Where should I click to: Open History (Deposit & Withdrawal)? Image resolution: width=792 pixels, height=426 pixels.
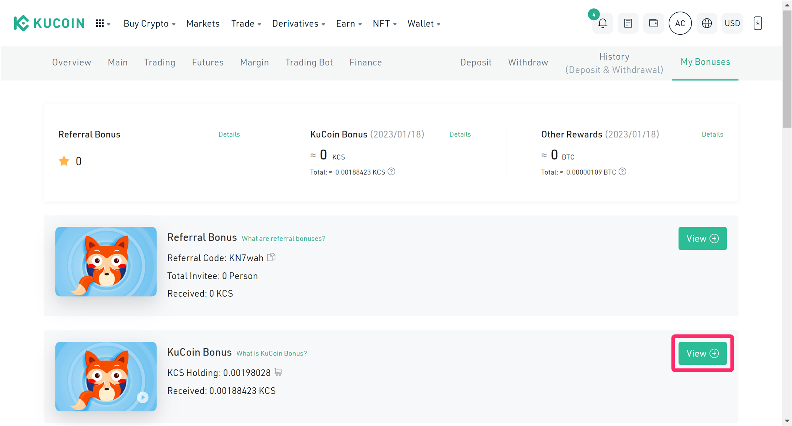614,63
